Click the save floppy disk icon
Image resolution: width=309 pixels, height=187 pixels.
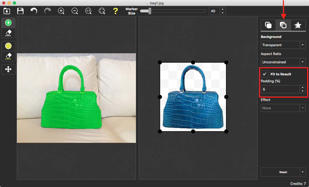20,11
